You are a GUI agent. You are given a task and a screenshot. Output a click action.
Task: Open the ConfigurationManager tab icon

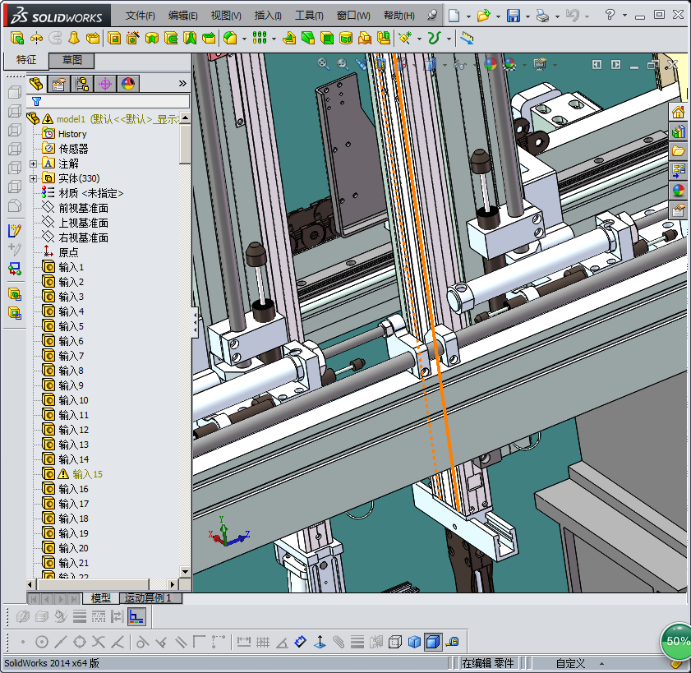pyautogui.click(x=82, y=83)
